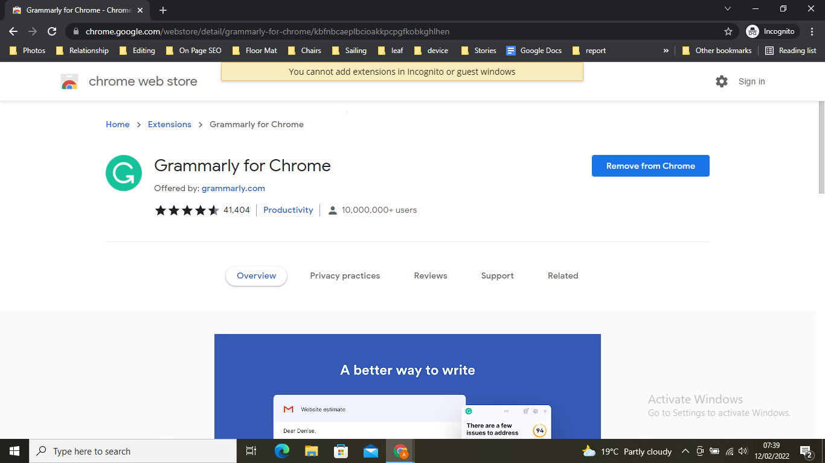
Task: Open the Sailing bookmark folder
Action: coord(349,51)
